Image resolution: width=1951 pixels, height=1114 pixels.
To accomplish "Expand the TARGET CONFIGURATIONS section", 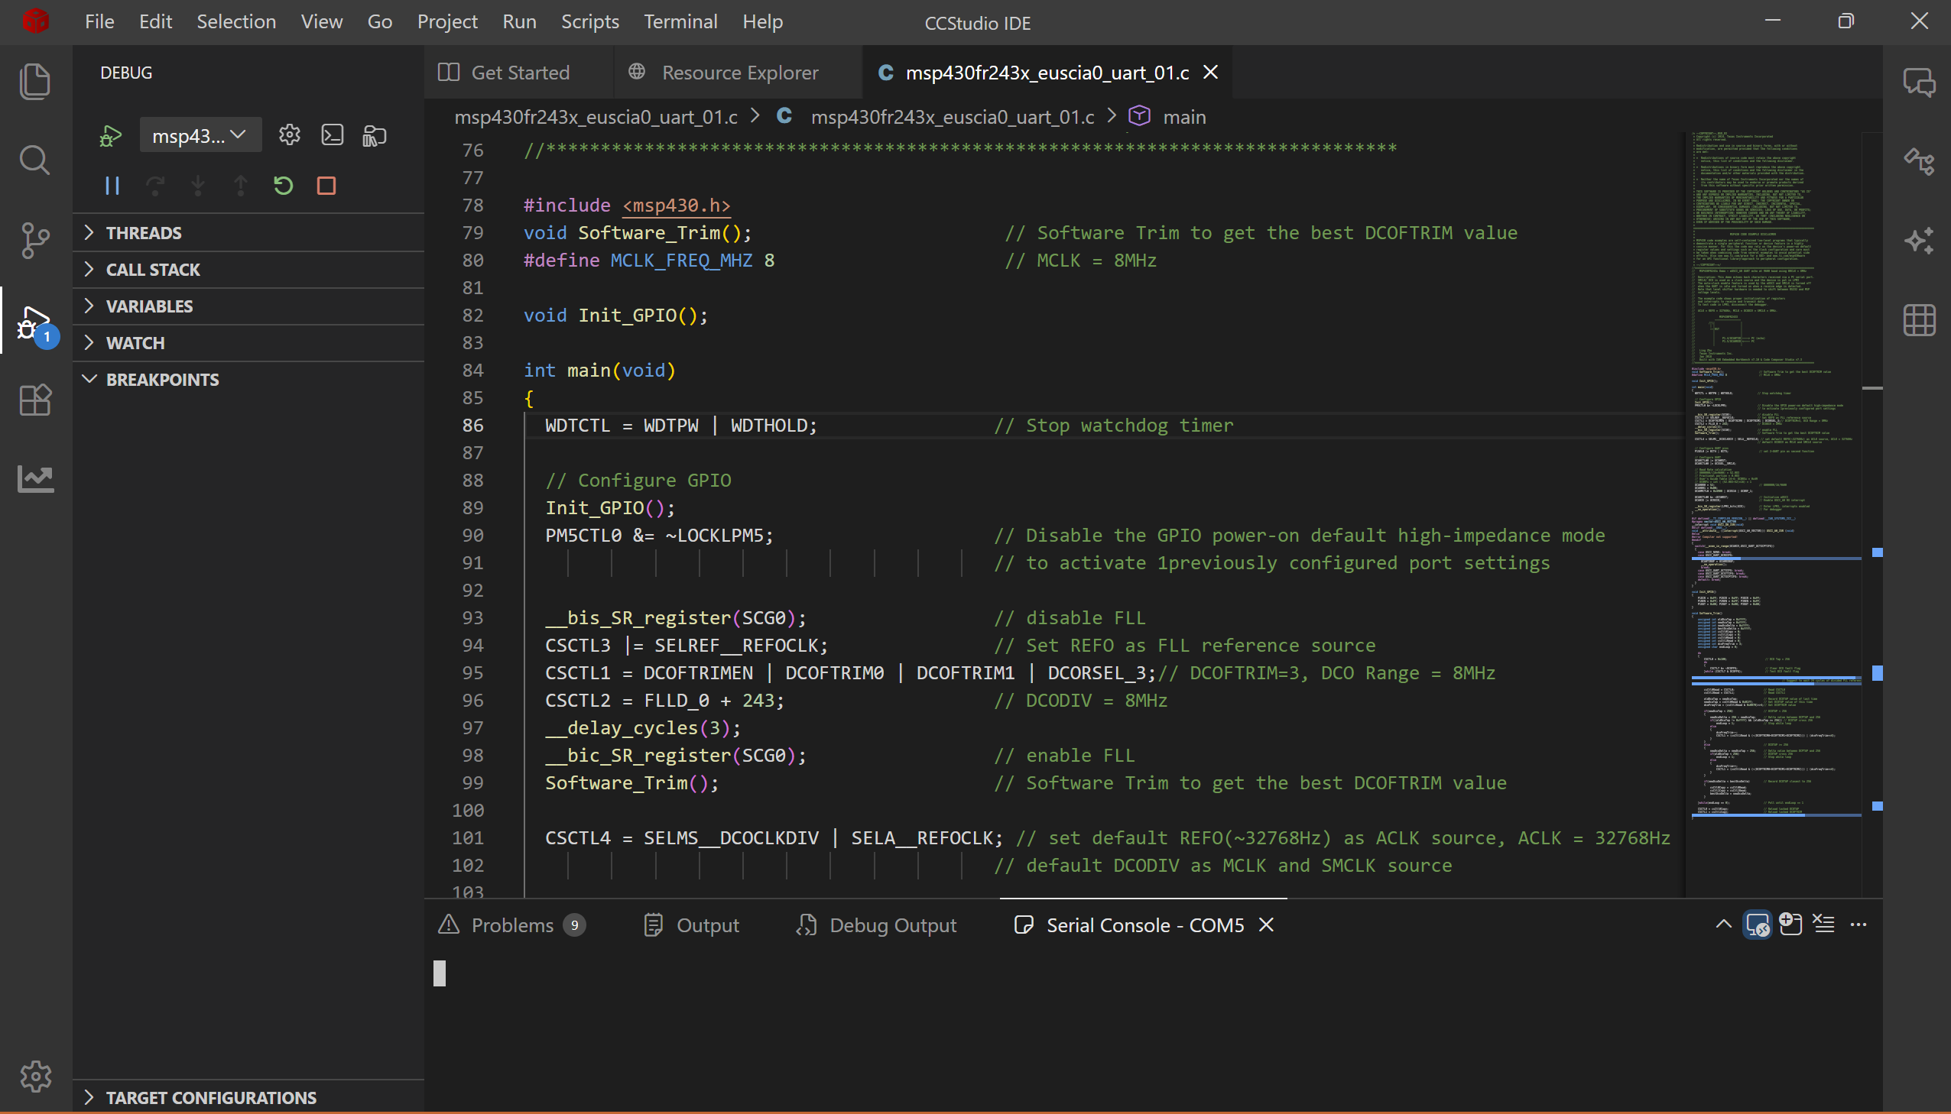I will [248, 1097].
